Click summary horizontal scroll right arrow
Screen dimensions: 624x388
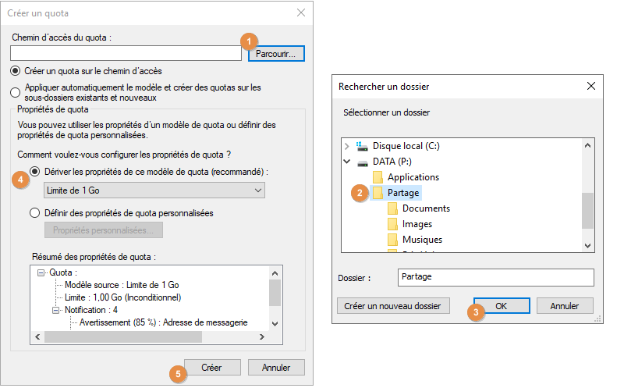[x=262, y=337]
